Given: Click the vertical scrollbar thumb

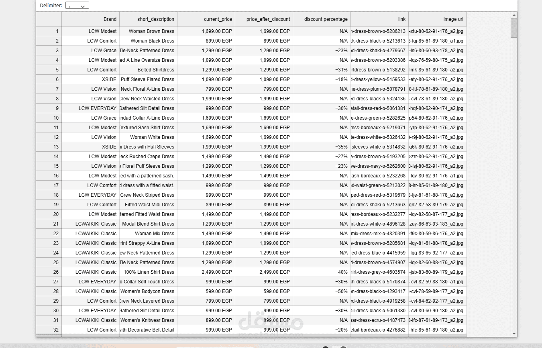Looking at the screenshot, I should click(x=514, y=28).
